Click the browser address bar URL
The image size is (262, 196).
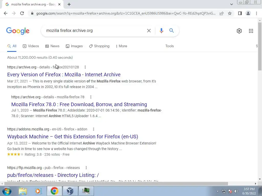point(126,13)
